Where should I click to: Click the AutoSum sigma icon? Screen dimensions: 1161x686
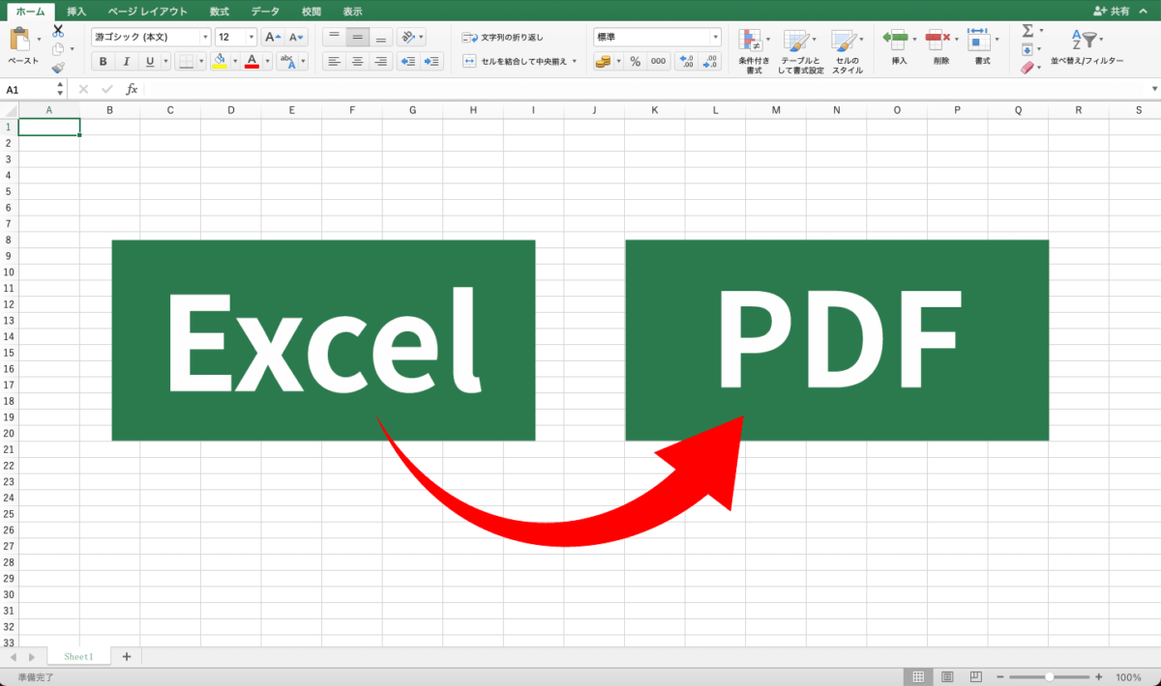point(1027,31)
